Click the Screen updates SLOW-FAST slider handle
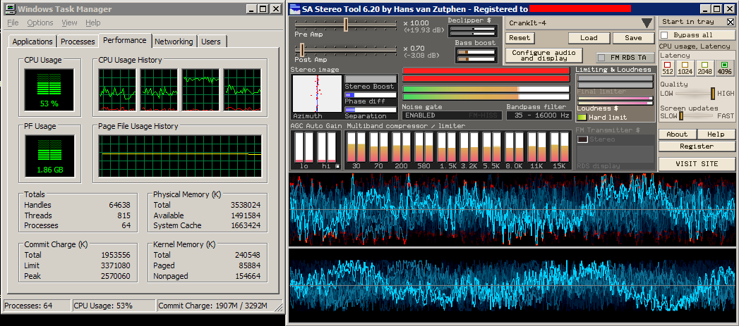 pos(681,115)
